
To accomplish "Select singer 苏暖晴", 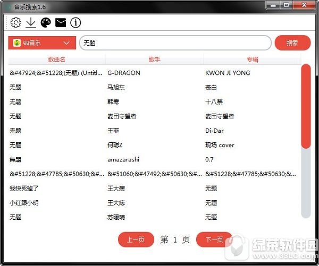I will 116,217.
